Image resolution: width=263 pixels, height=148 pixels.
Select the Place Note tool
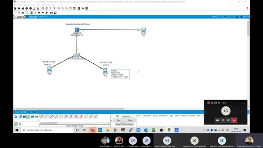click(x=31, y=13)
